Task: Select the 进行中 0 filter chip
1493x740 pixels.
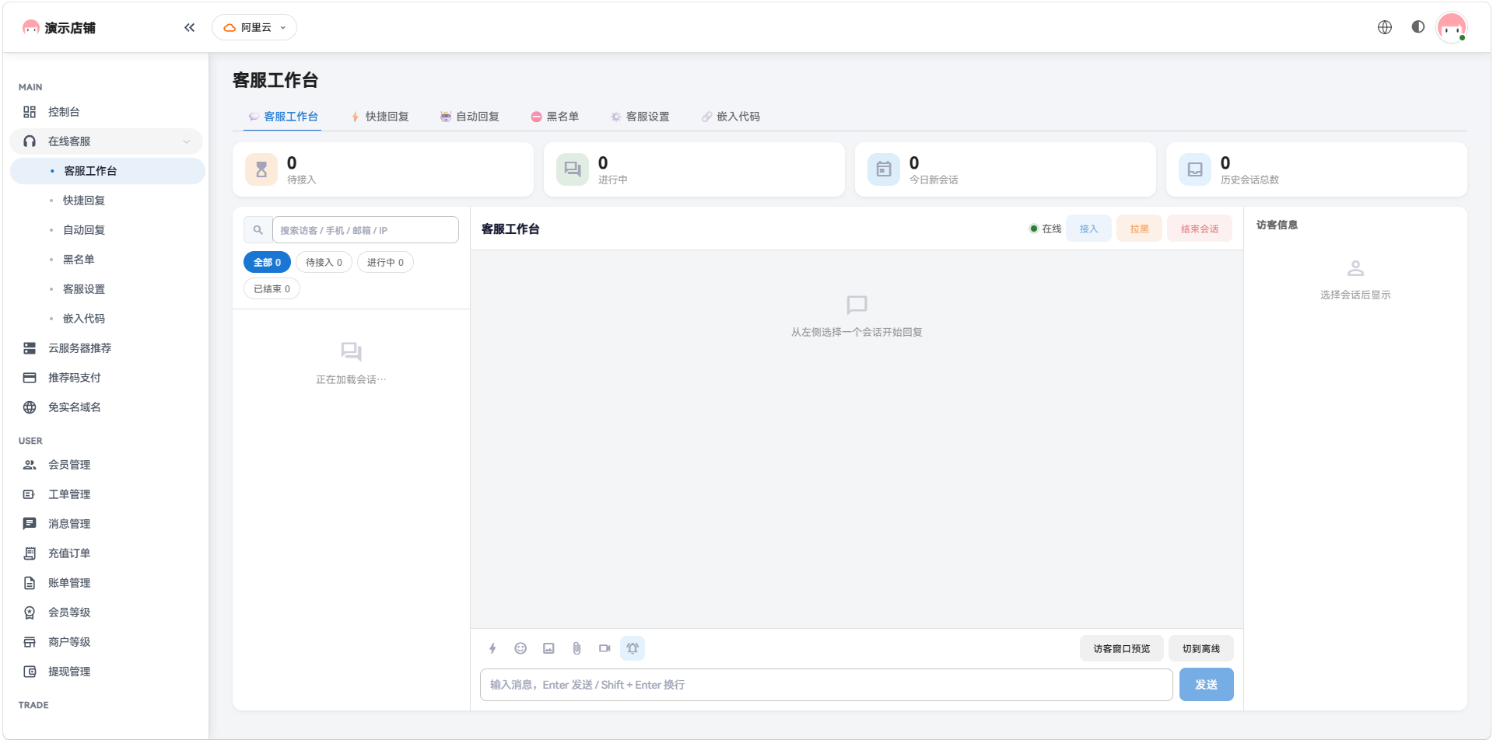Action: (x=385, y=263)
